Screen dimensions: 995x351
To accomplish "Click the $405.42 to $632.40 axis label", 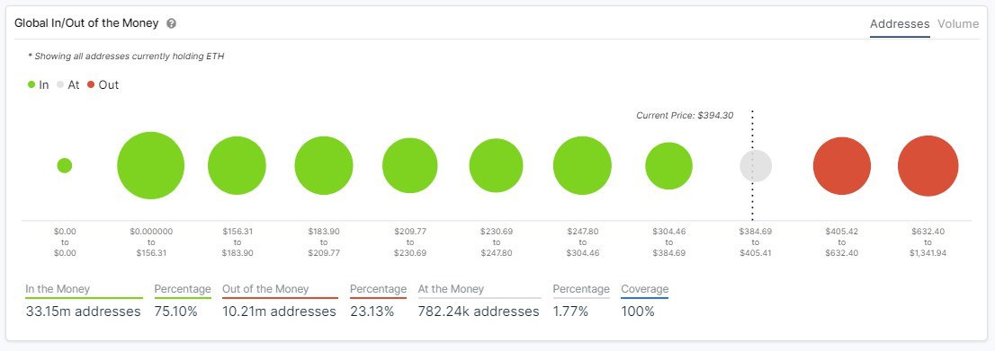I will [841, 242].
